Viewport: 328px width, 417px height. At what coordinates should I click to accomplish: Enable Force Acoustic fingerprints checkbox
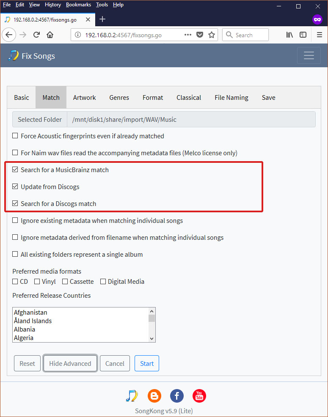tap(15, 136)
